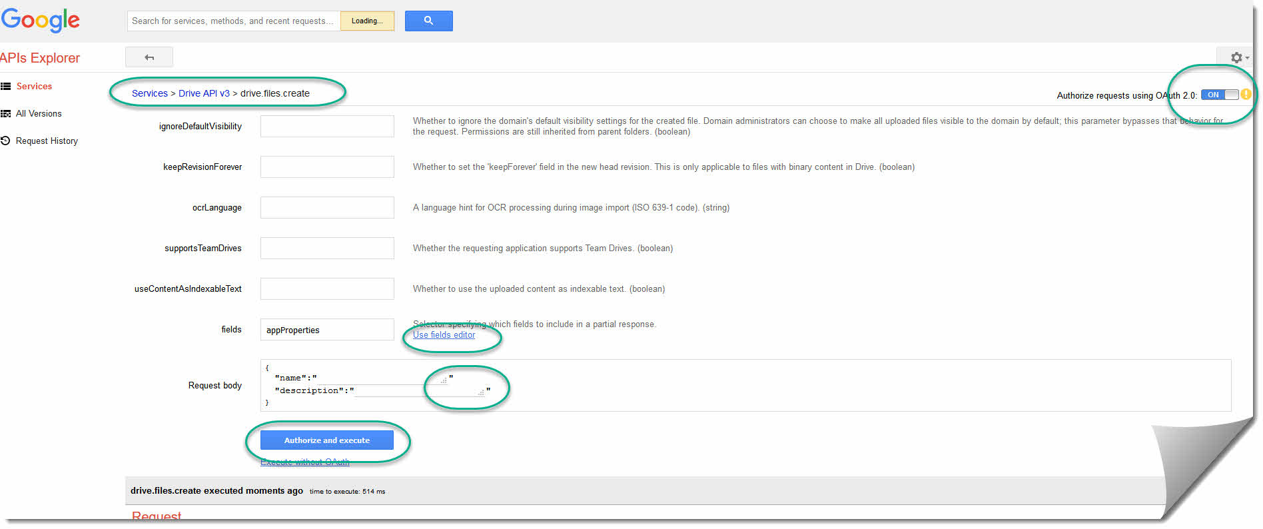Click the drive.files.create executed moments ago header
Screen dimensions: 1263x529
(x=216, y=491)
